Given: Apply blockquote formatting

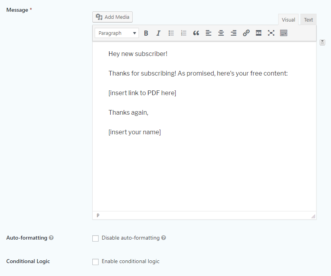Looking at the screenshot, I should tap(196, 33).
